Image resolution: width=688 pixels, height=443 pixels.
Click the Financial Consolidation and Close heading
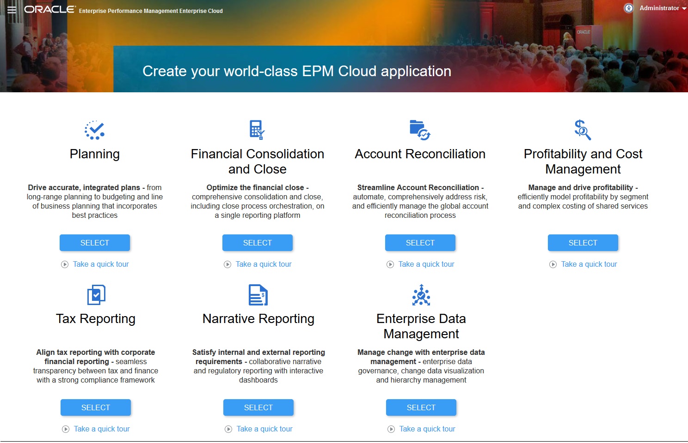pyautogui.click(x=258, y=162)
